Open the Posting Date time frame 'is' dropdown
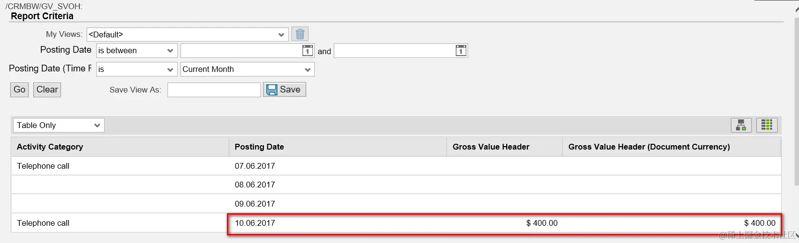 137,69
